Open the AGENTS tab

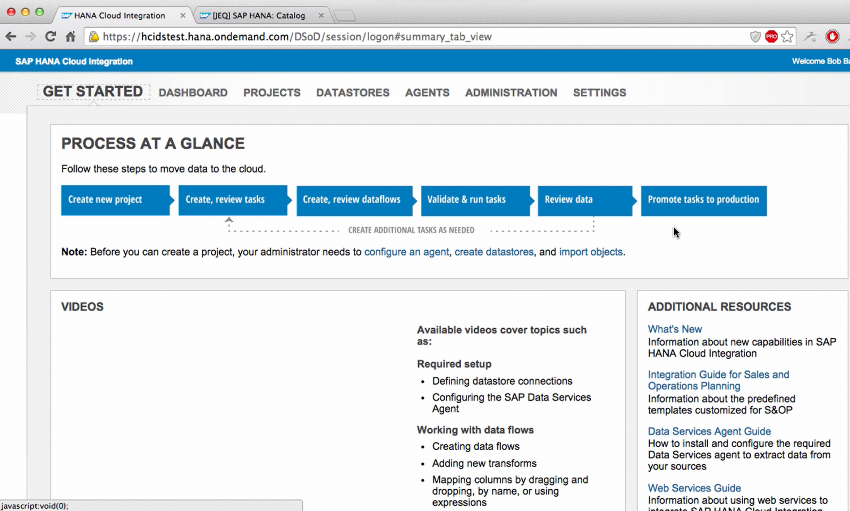(x=427, y=92)
